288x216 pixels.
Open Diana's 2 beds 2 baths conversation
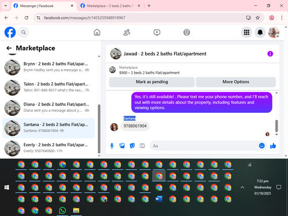pos(48,108)
